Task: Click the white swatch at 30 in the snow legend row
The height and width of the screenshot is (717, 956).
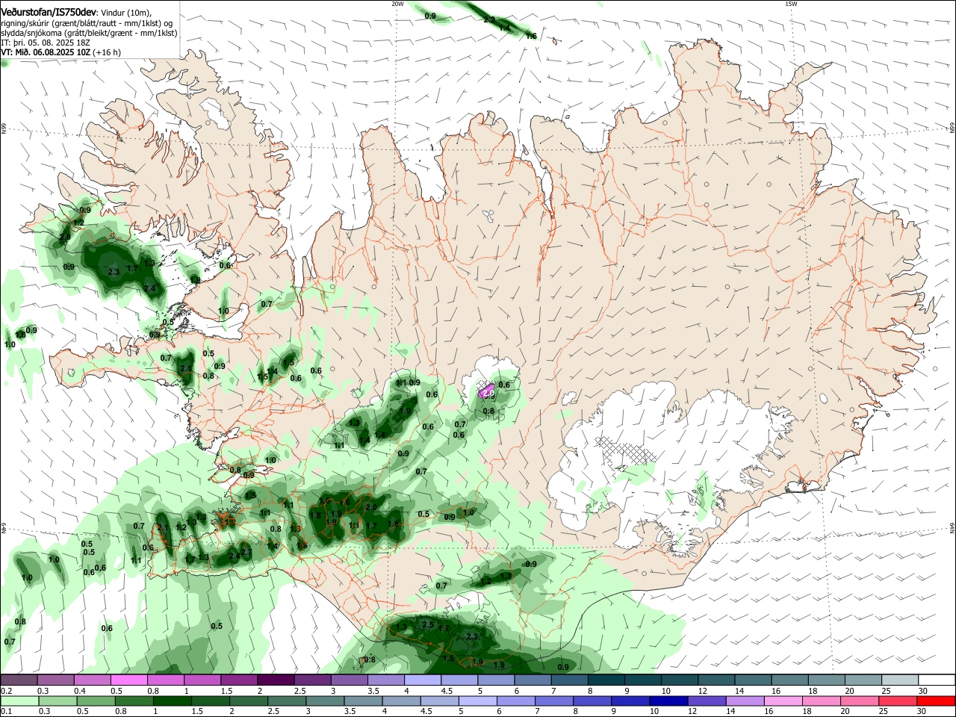Action: (x=936, y=680)
